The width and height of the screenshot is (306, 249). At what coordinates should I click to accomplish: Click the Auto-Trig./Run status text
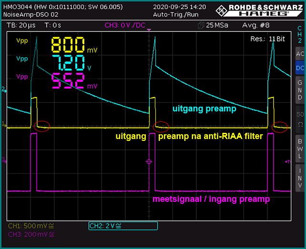(175, 15)
